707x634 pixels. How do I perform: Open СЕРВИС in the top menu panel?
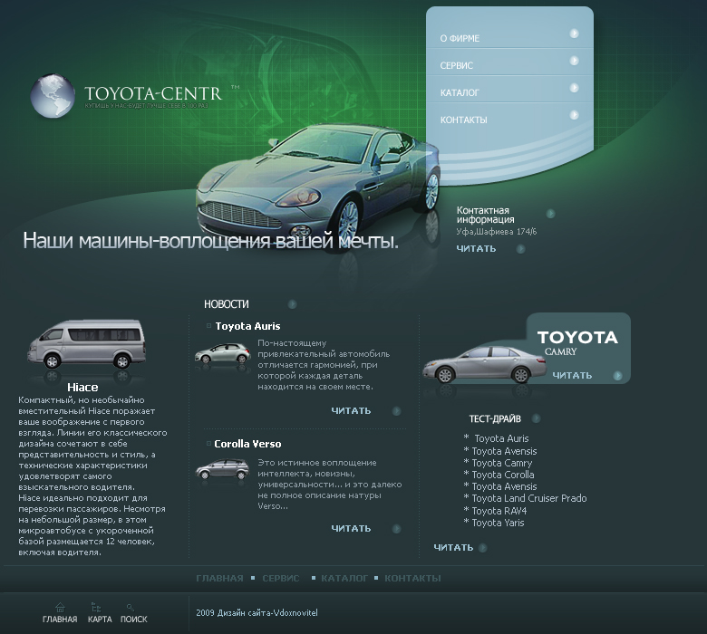(456, 65)
